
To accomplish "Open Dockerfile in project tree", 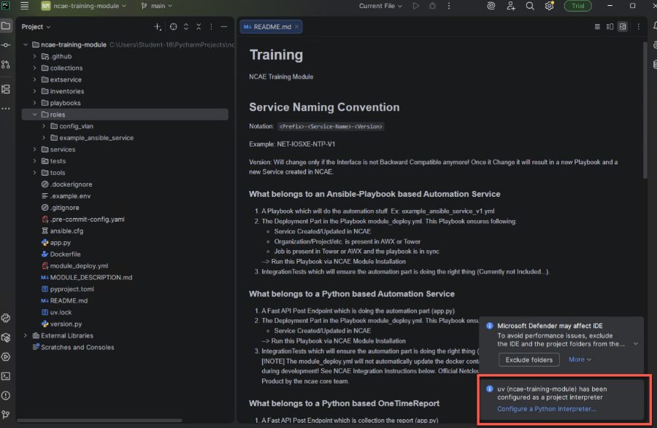I will tap(61, 254).
